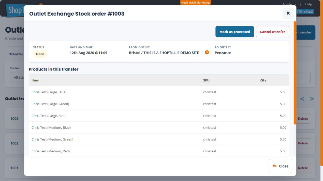Click the Help link in header
Image resolution: width=323 pixels, height=181 pixels.
tap(309, 4)
